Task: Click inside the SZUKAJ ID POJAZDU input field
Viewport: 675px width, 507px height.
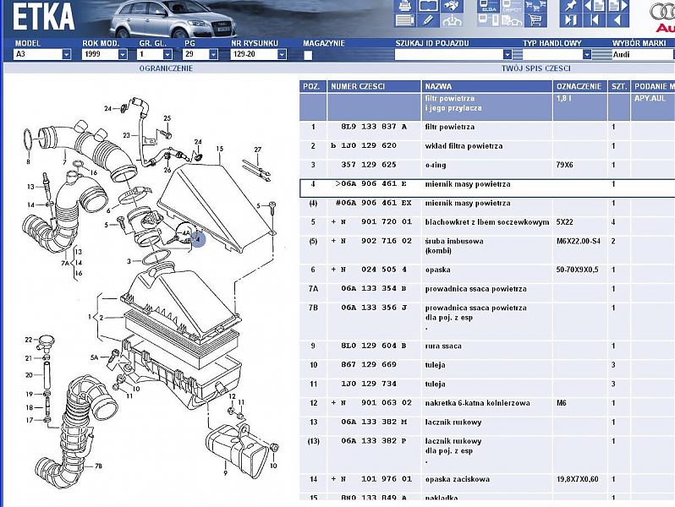Action: (x=448, y=54)
